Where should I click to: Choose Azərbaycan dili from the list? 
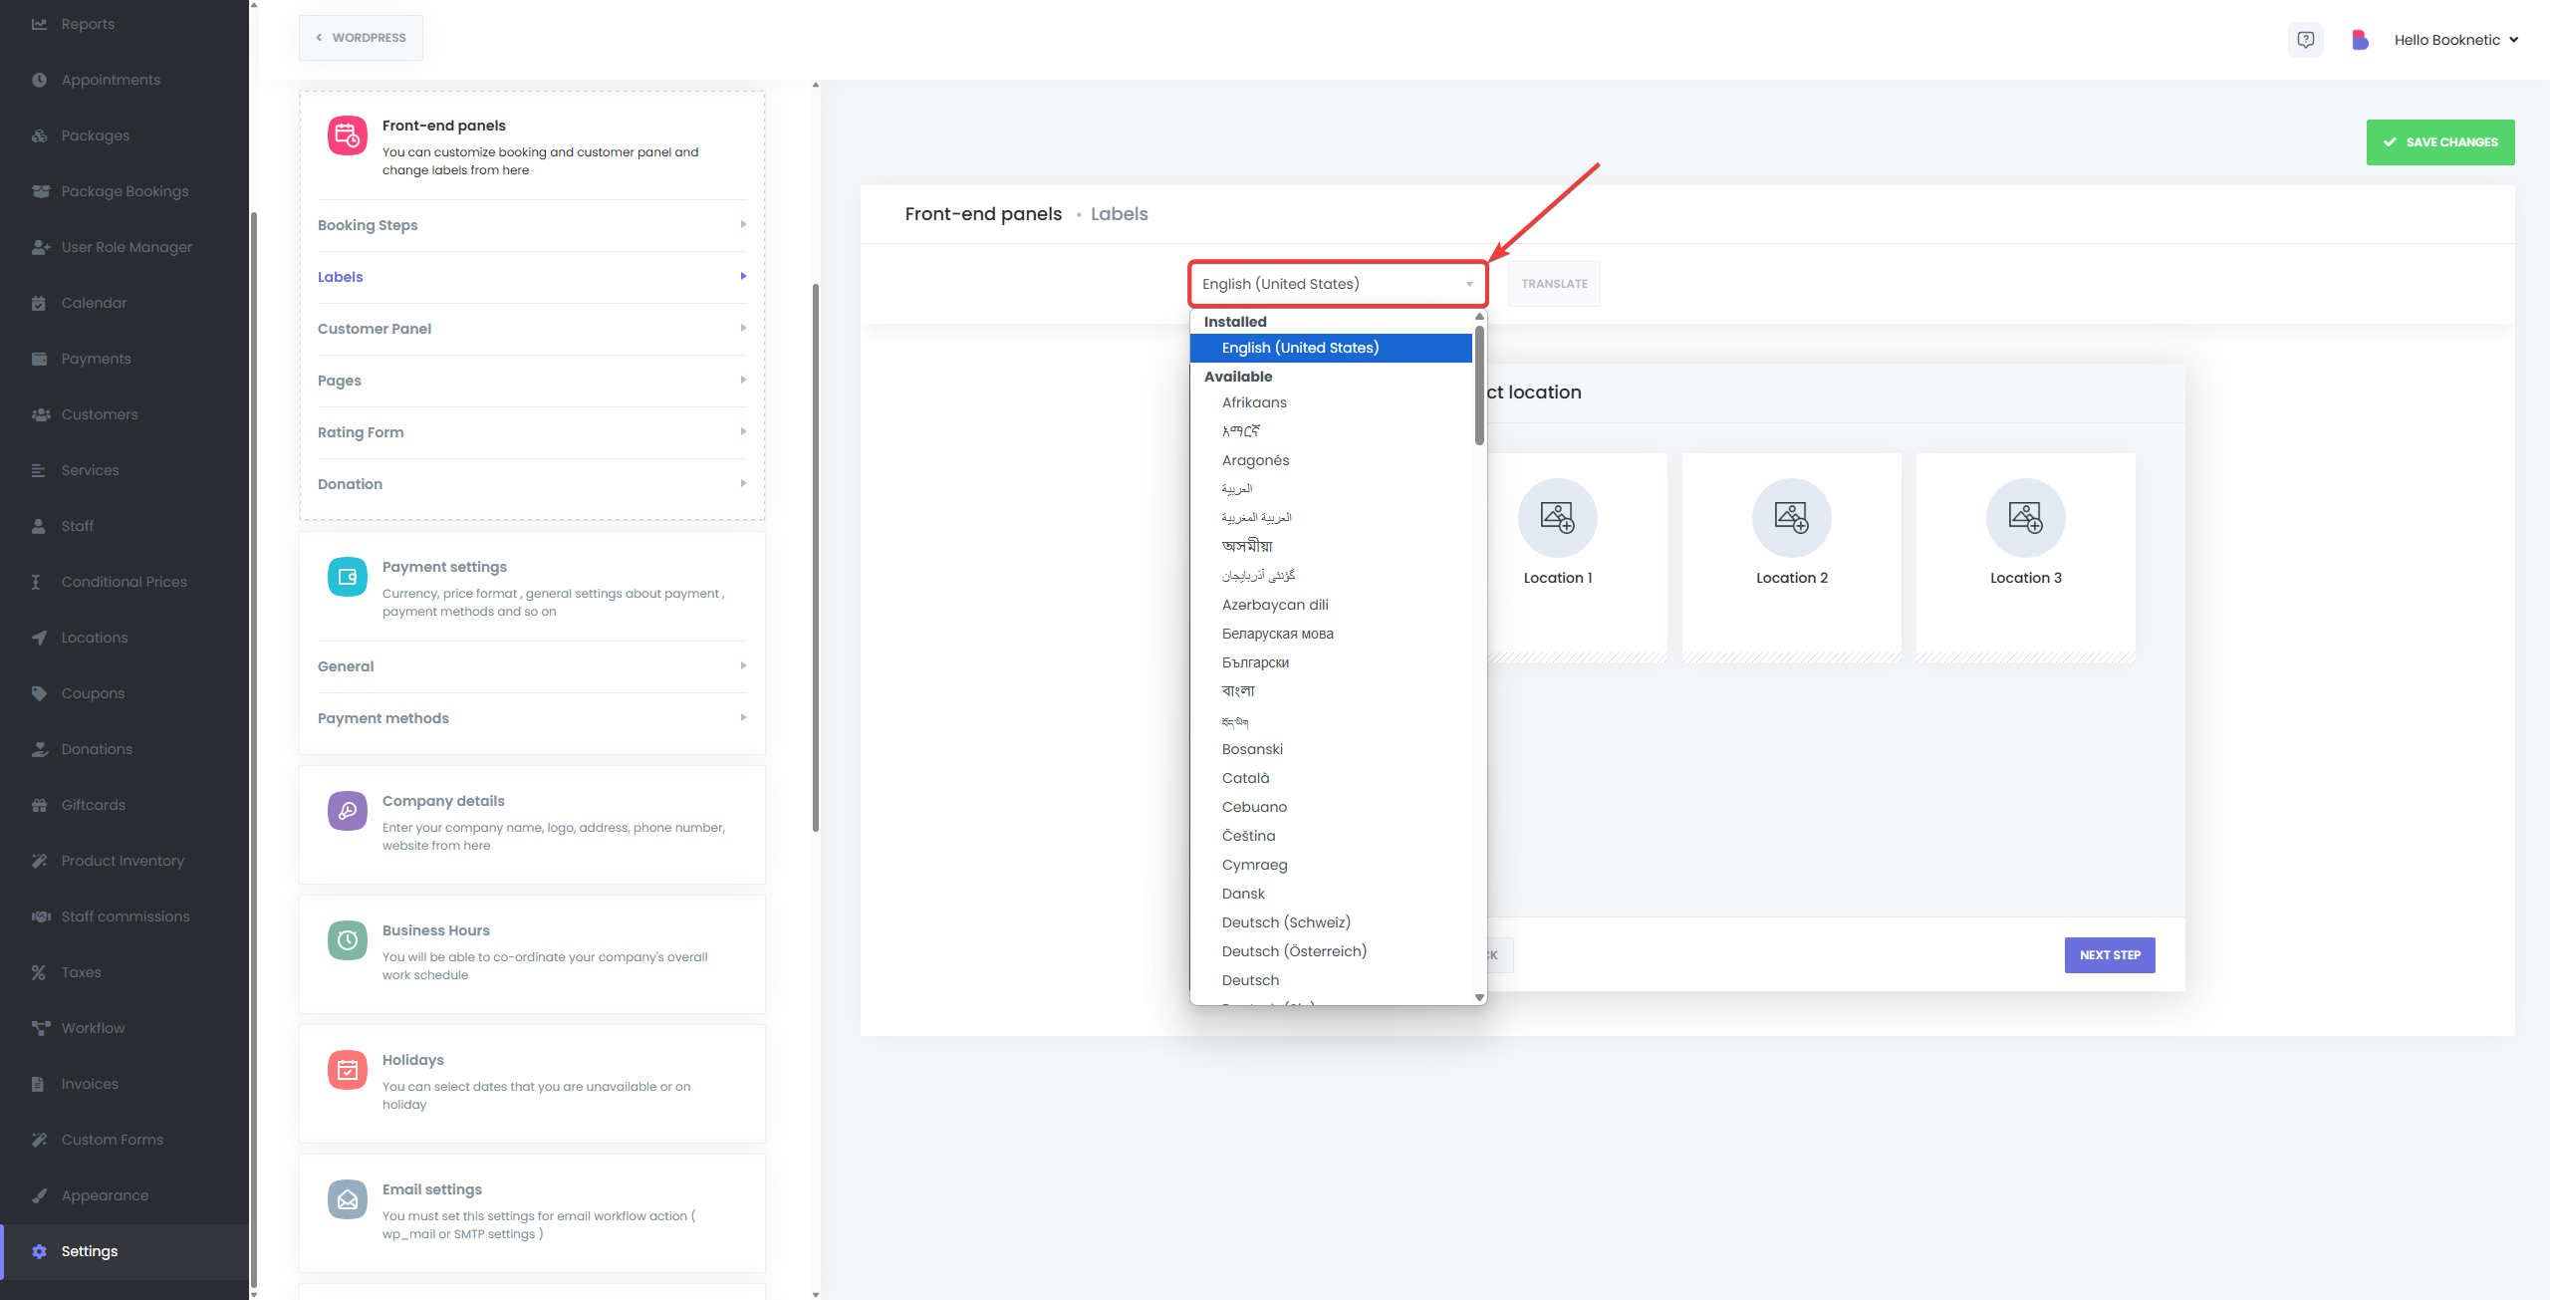(x=1331, y=605)
